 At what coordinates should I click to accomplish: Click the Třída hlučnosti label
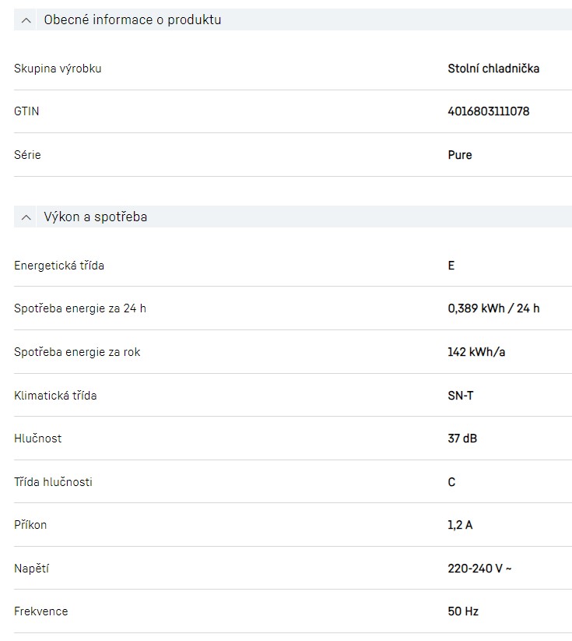pos(53,482)
